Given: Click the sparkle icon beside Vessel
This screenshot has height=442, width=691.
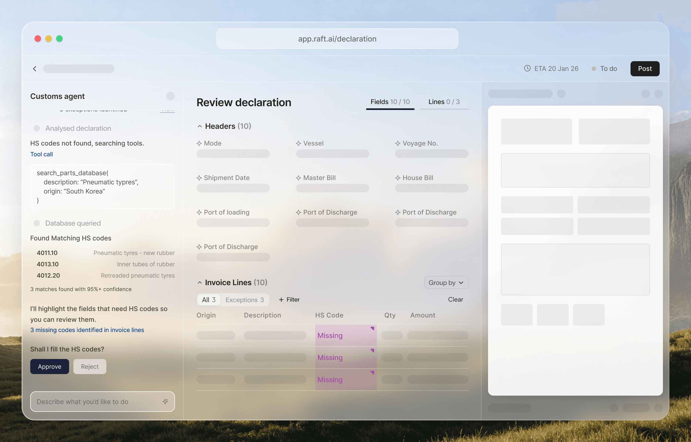Looking at the screenshot, I should 298,143.
